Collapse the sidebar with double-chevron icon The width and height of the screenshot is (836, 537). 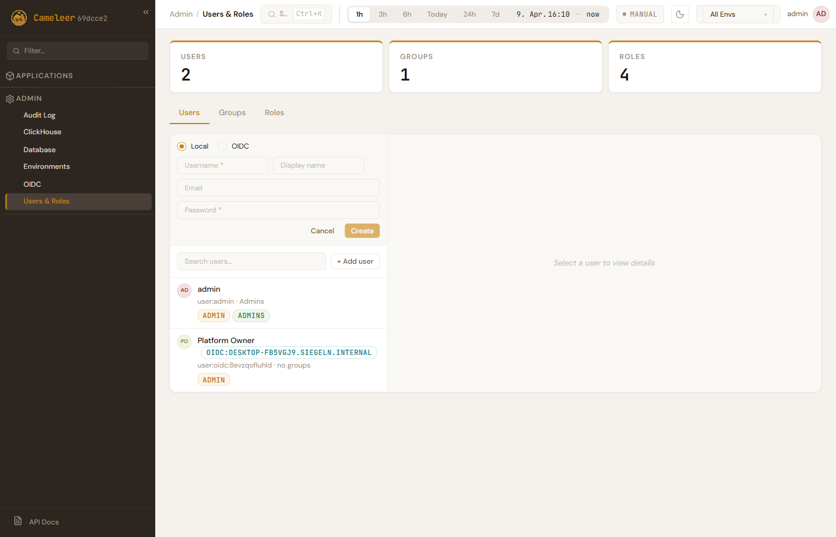146,12
